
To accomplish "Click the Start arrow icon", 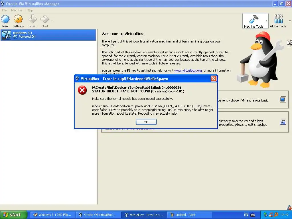I will pyautogui.click(x=45, y=19).
